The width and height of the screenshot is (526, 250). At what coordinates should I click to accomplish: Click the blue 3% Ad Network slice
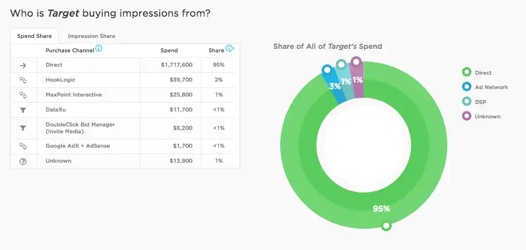(335, 86)
